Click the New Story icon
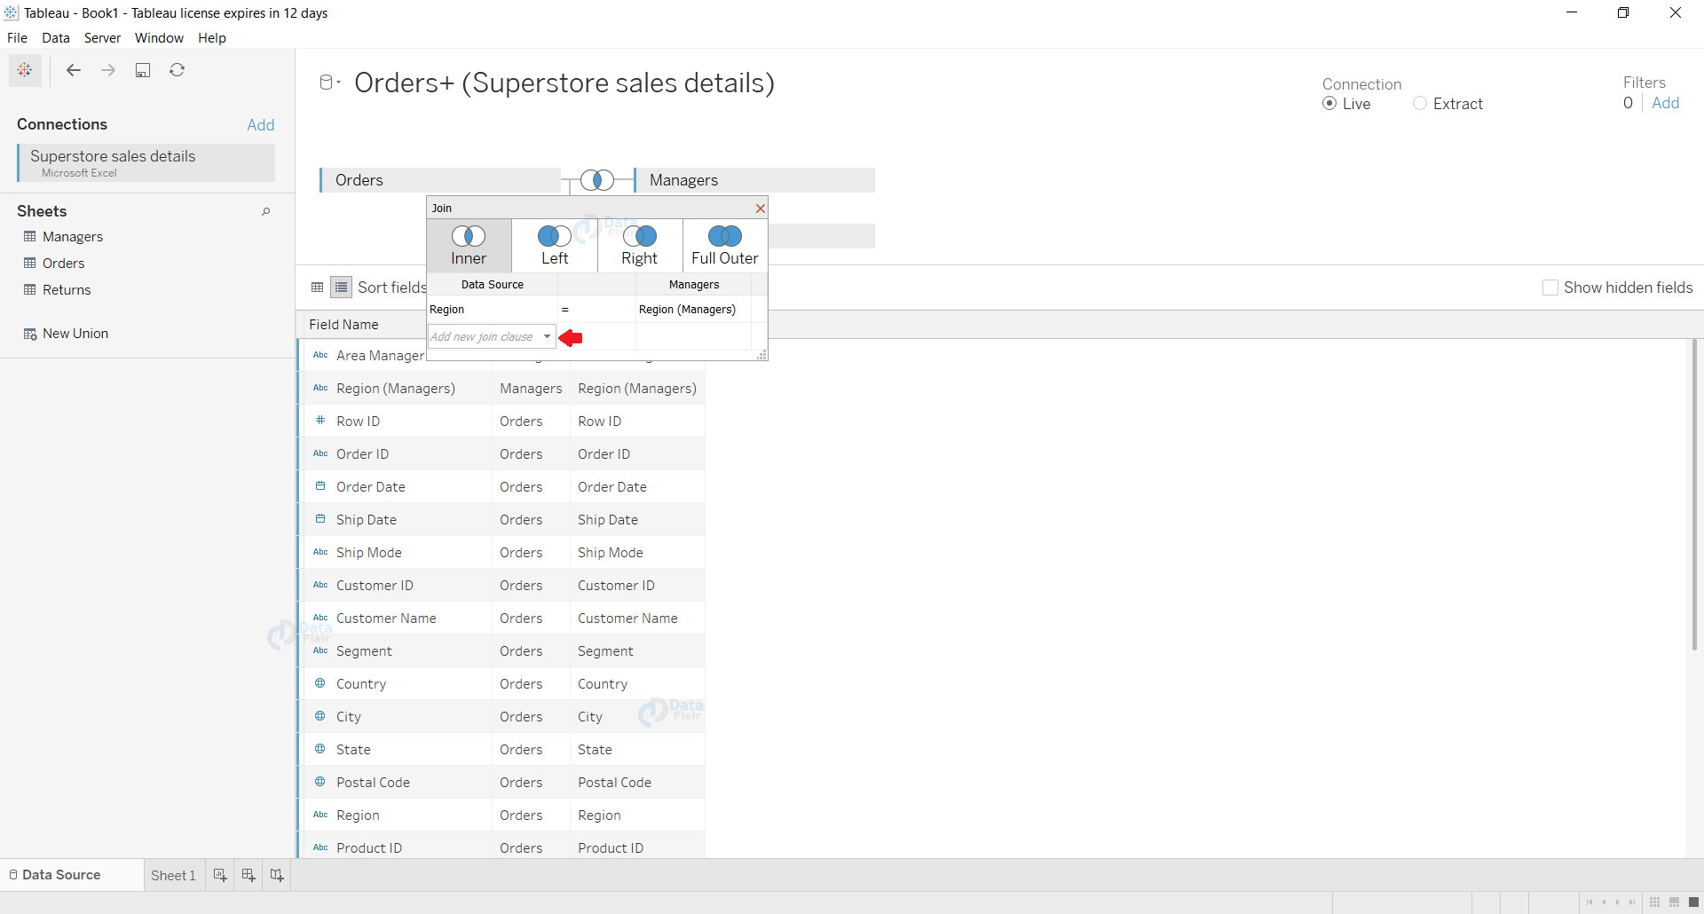The height and width of the screenshot is (914, 1704). [277, 875]
